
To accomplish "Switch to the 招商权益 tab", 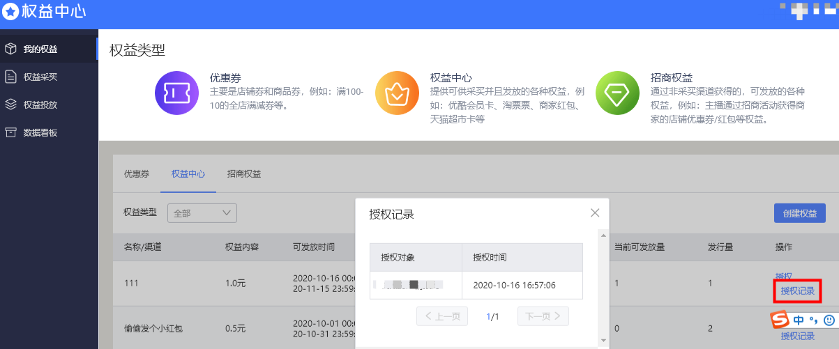I will 244,174.
